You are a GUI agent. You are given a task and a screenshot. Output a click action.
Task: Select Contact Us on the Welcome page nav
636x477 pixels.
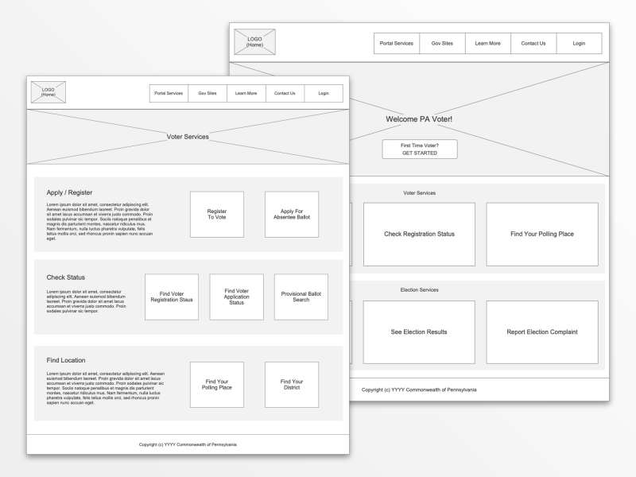tap(533, 43)
